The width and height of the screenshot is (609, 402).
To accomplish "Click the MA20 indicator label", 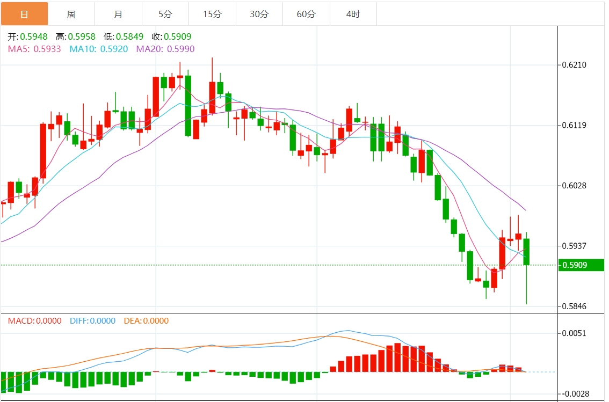I will pyautogui.click(x=165, y=49).
